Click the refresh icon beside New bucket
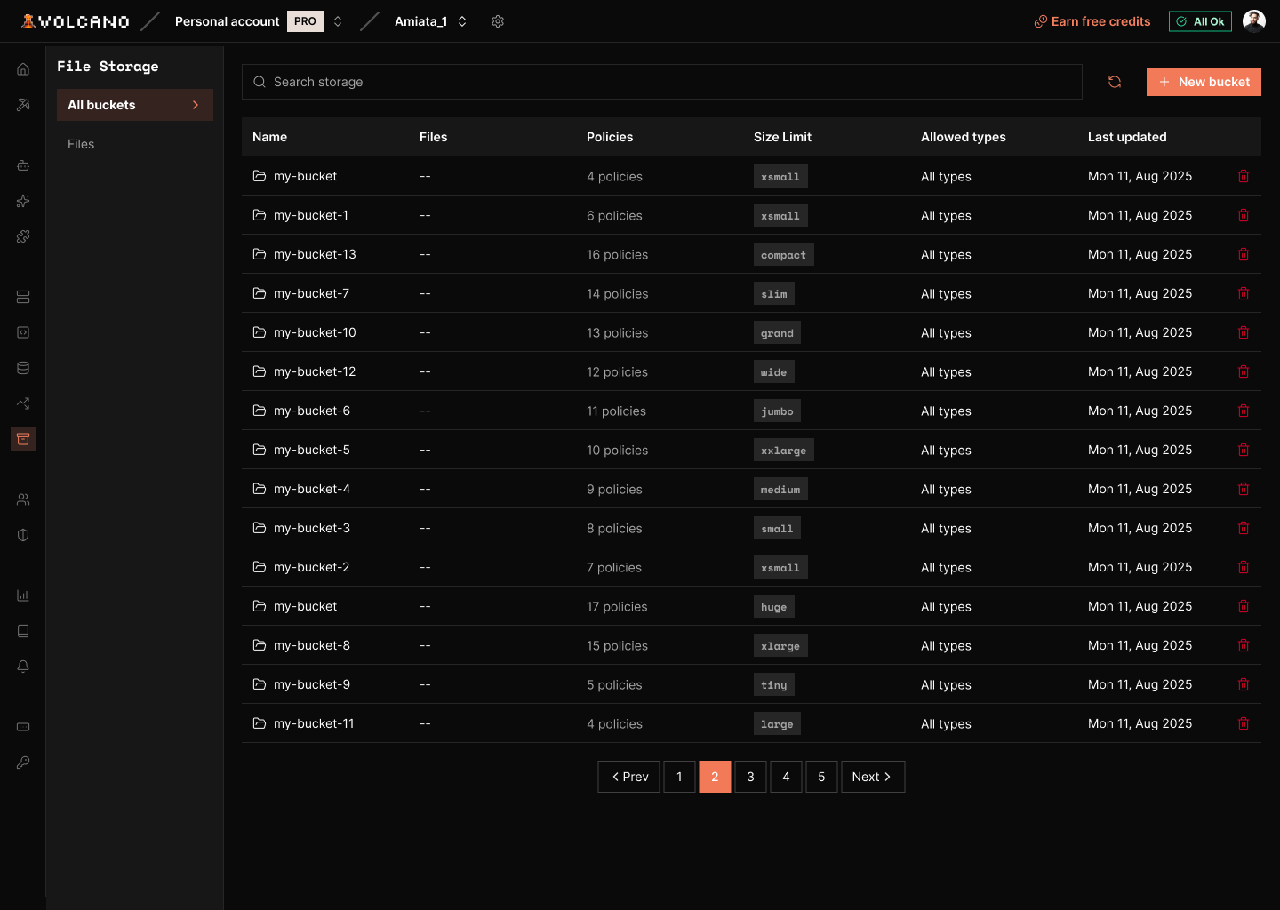Image resolution: width=1280 pixels, height=910 pixels. pyautogui.click(x=1115, y=82)
